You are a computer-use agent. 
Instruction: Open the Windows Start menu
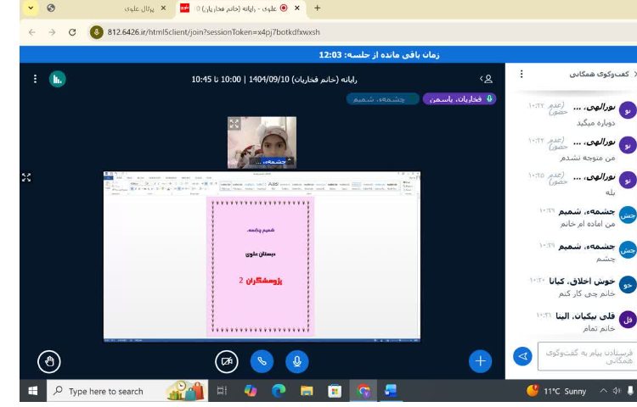click(x=33, y=391)
